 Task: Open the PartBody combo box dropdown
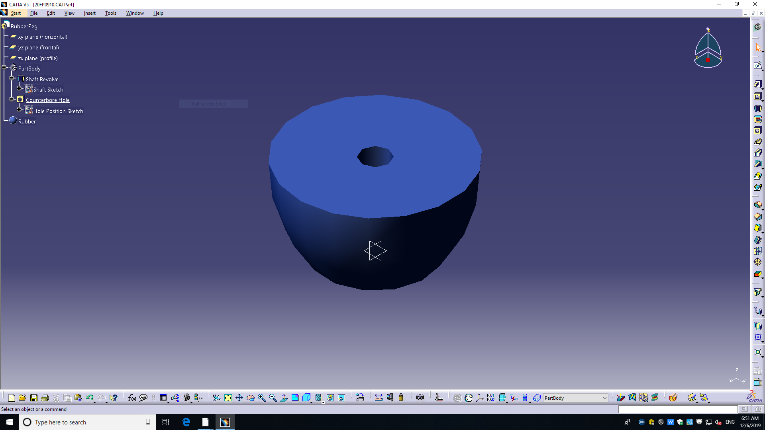pyautogui.click(x=604, y=398)
